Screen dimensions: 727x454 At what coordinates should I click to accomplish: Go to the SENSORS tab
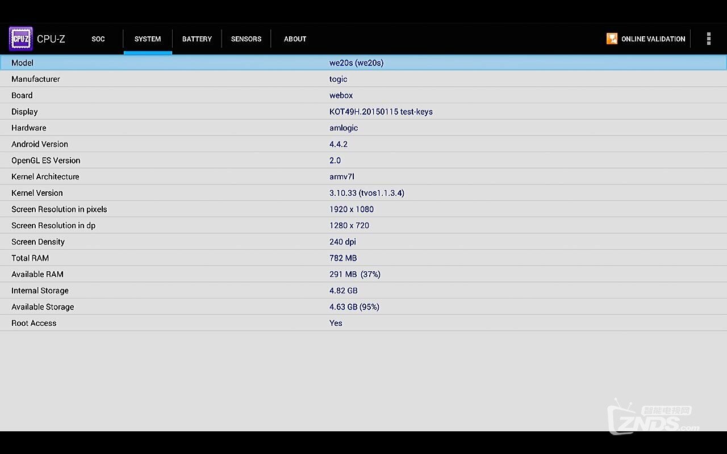coord(246,39)
